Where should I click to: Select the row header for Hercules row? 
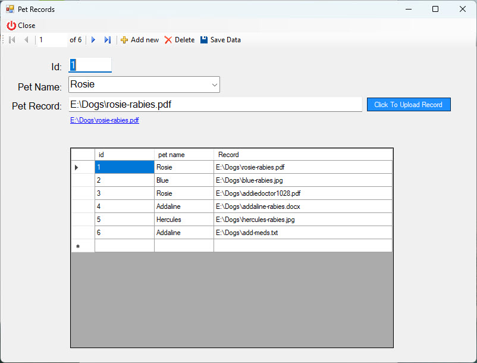[x=83, y=220]
